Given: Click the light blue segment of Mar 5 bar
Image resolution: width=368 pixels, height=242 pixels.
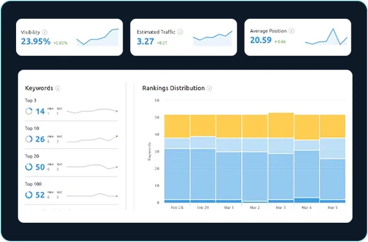Looking at the screenshot, I should point(332,148).
